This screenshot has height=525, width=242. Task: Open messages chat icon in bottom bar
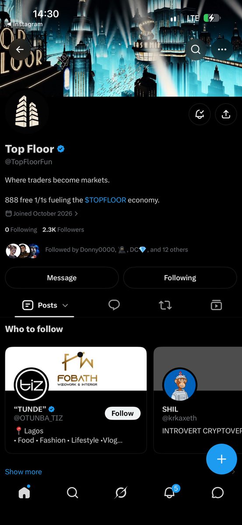tap(217, 493)
